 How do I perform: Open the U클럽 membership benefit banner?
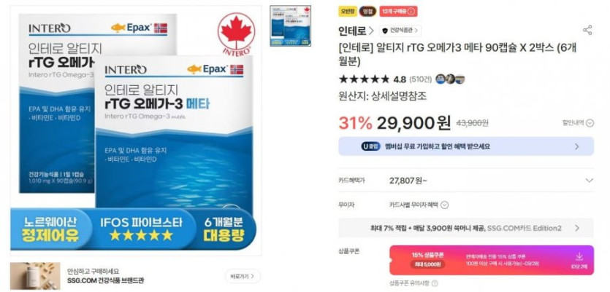point(466,146)
